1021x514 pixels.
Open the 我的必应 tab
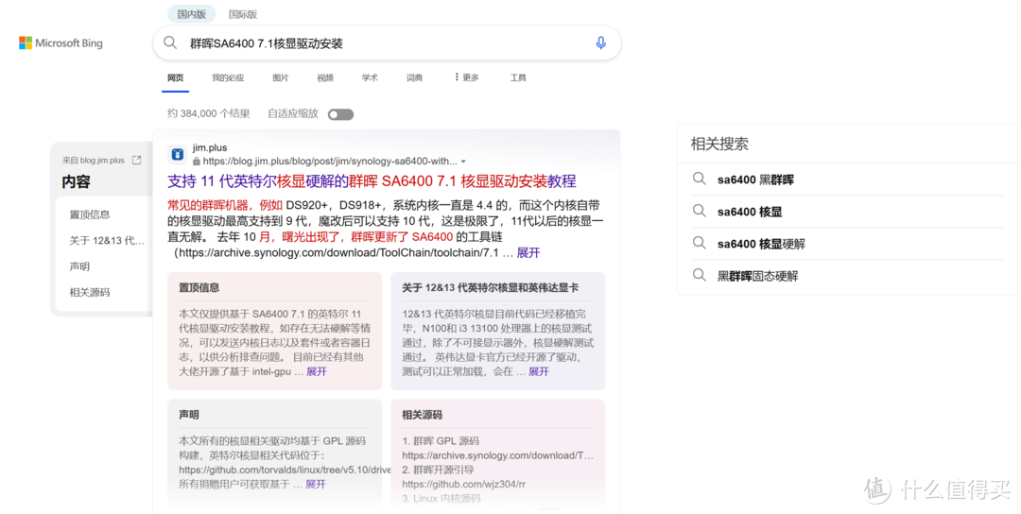point(228,77)
